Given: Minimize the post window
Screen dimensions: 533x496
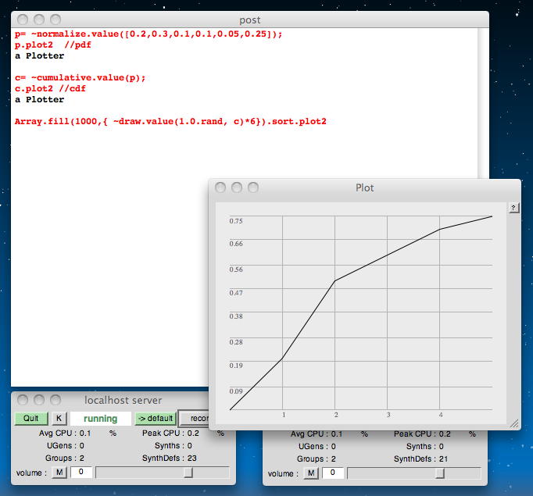Looking at the screenshot, I should 38,20.
